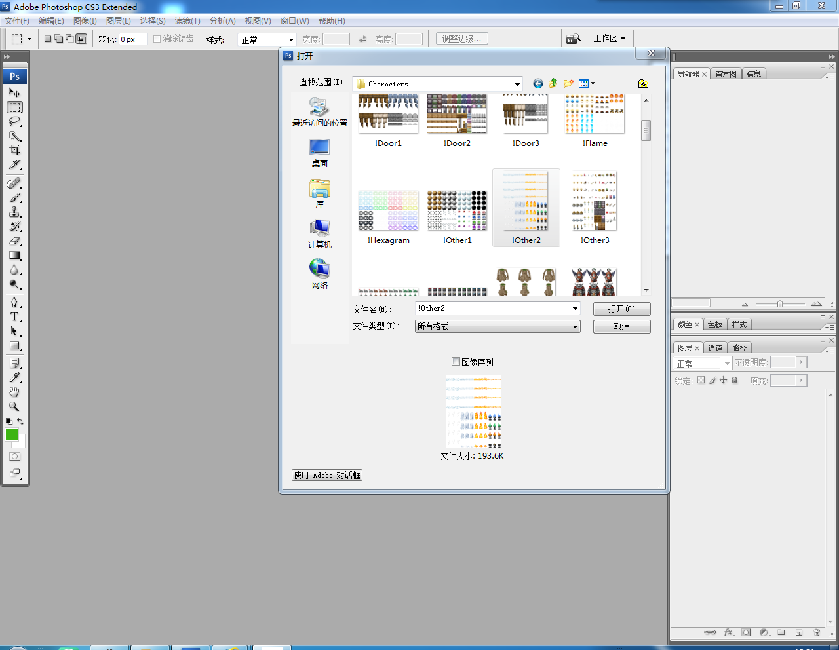Open the layer blend mode dropdown

[703, 363]
